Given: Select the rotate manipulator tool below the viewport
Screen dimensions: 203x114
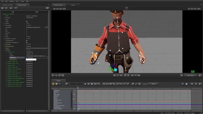Looking at the screenshot, I should [60, 75].
